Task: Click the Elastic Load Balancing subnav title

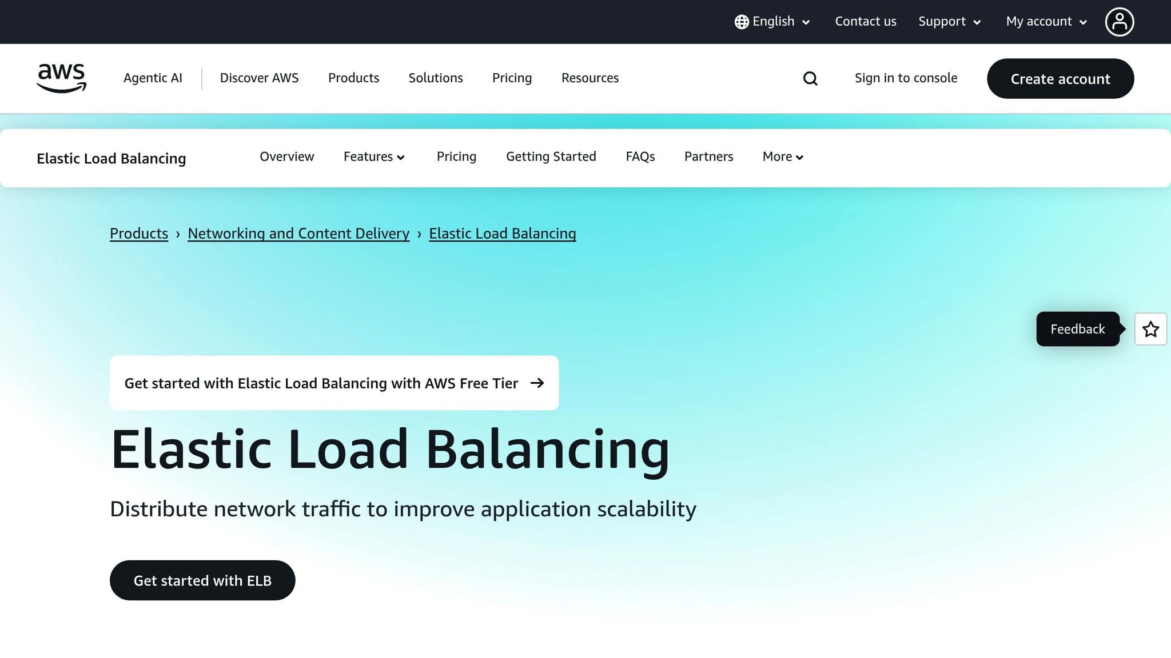Action: pyautogui.click(x=111, y=158)
